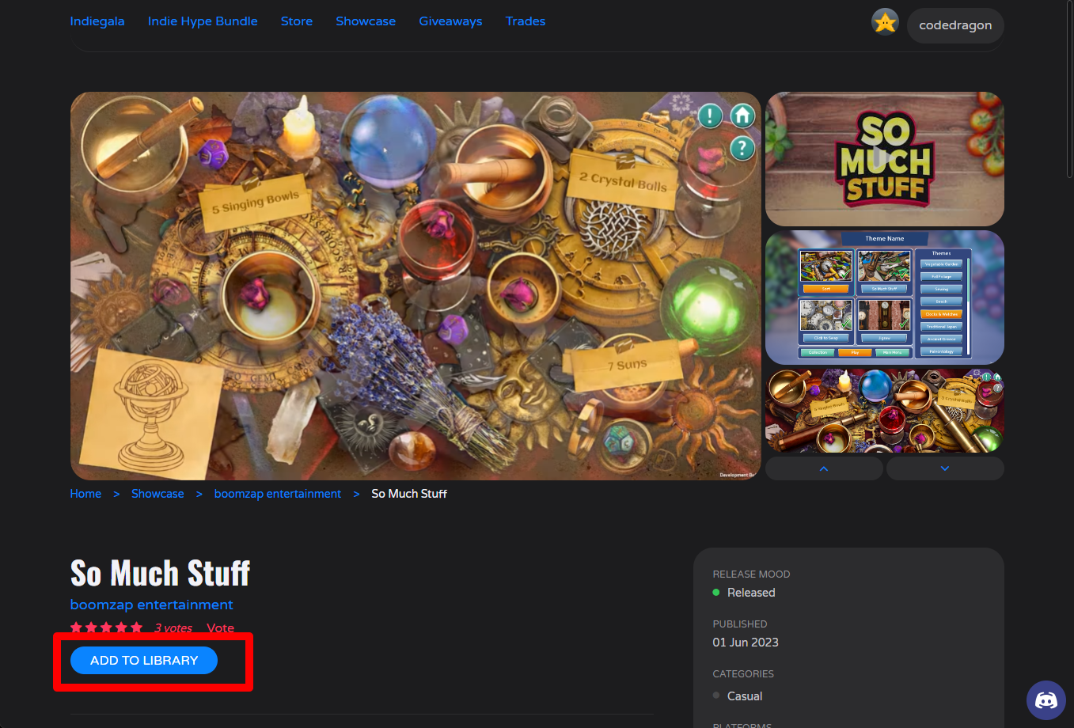The image size is (1074, 728).
Task: Open the Indiegala home link
Action: (97, 21)
